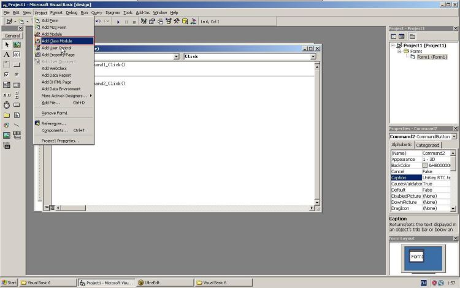Select the horizontal scroll bar tool
This screenshot has height=288, width=460.
click(x=7, y=95)
